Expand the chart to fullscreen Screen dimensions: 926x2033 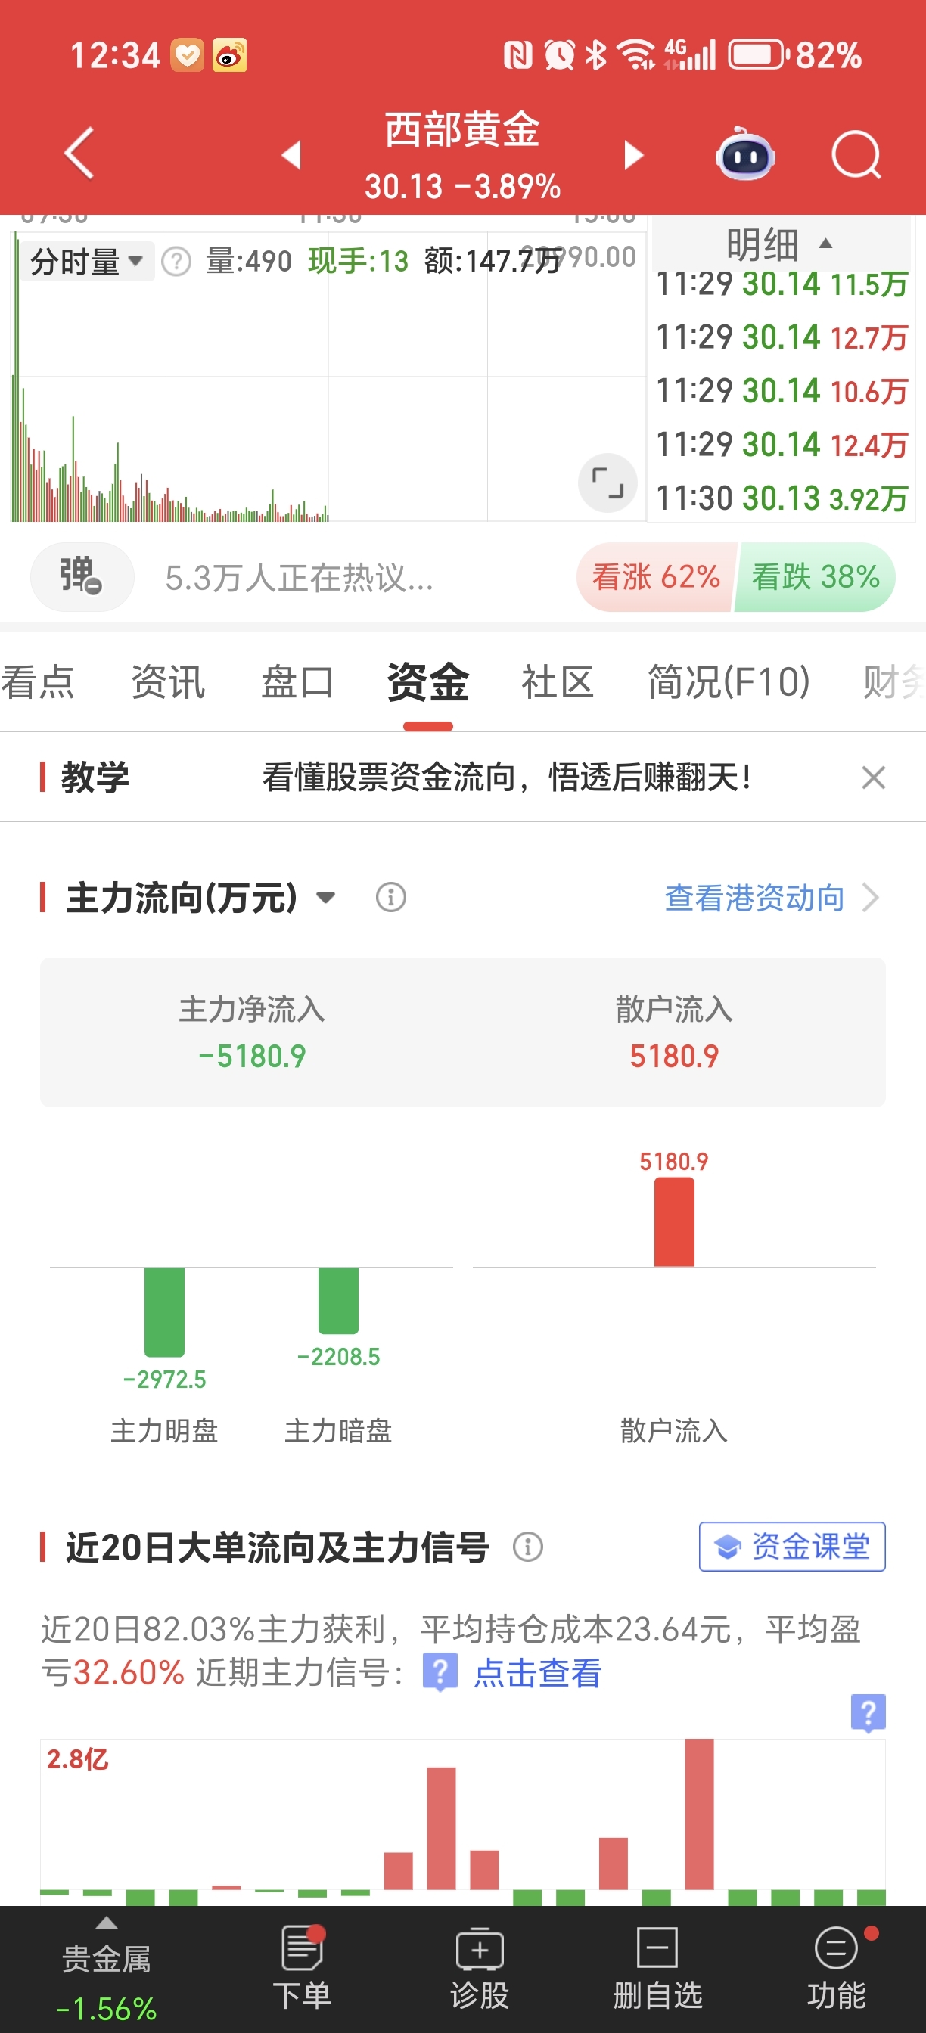(607, 483)
